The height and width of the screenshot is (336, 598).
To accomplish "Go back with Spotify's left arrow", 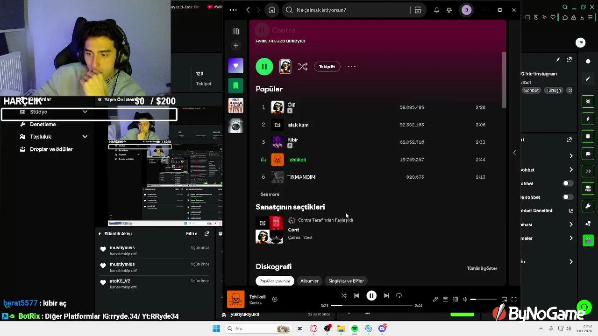I will pyautogui.click(x=248, y=10).
